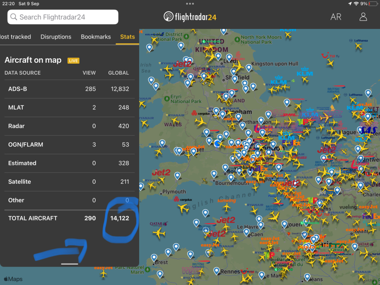
Task: Tap the Wi-Fi status icon
Action: point(356,4)
